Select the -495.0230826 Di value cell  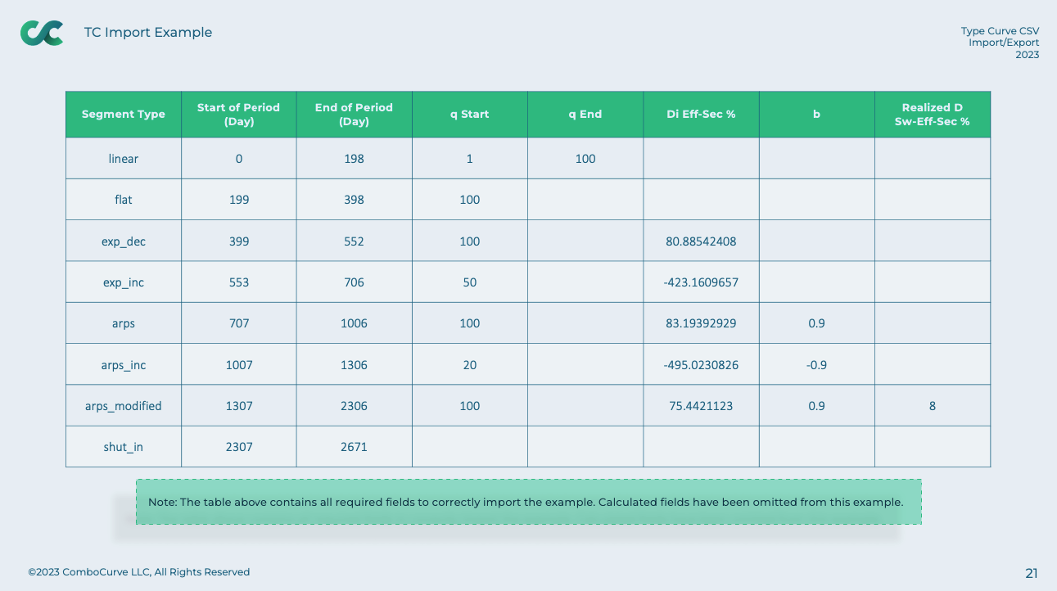point(701,365)
